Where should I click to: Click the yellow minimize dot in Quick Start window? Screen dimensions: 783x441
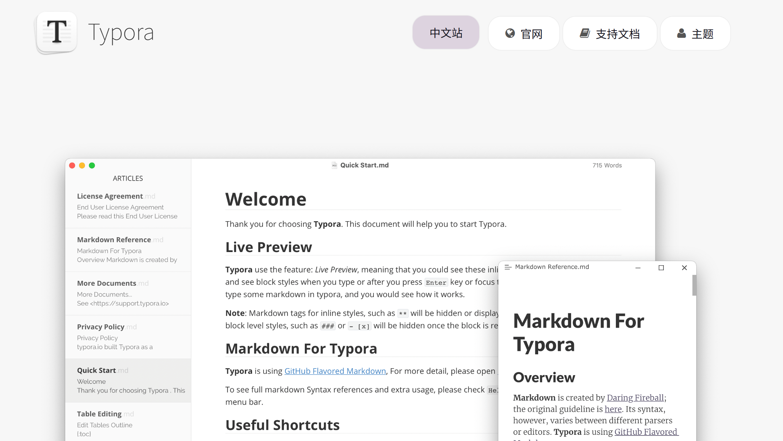pyautogui.click(x=82, y=165)
